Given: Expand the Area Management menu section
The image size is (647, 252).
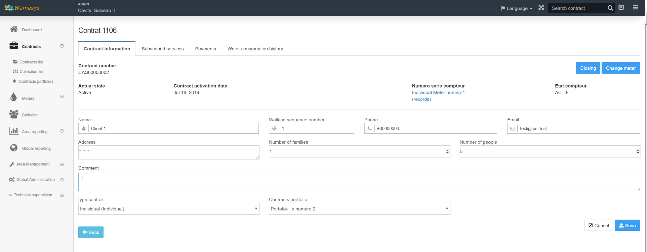Looking at the screenshot, I should point(62,164).
